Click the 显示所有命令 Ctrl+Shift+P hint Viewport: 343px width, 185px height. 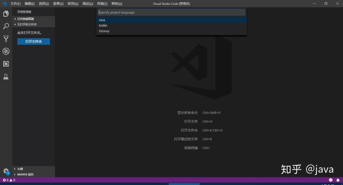tap(199, 113)
